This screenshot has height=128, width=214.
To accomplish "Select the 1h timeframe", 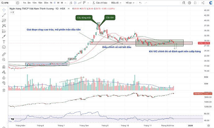I will pyautogui.click(x=51, y=3).
